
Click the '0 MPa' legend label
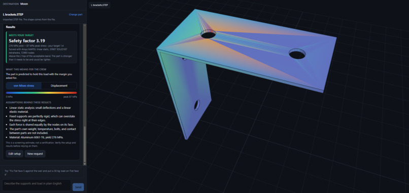tap(10, 97)
